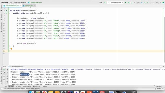The height and width of the screenshot is (93, 165).
Task: Click the editor vertical scrollbar
Action: (x=164, y=40)
